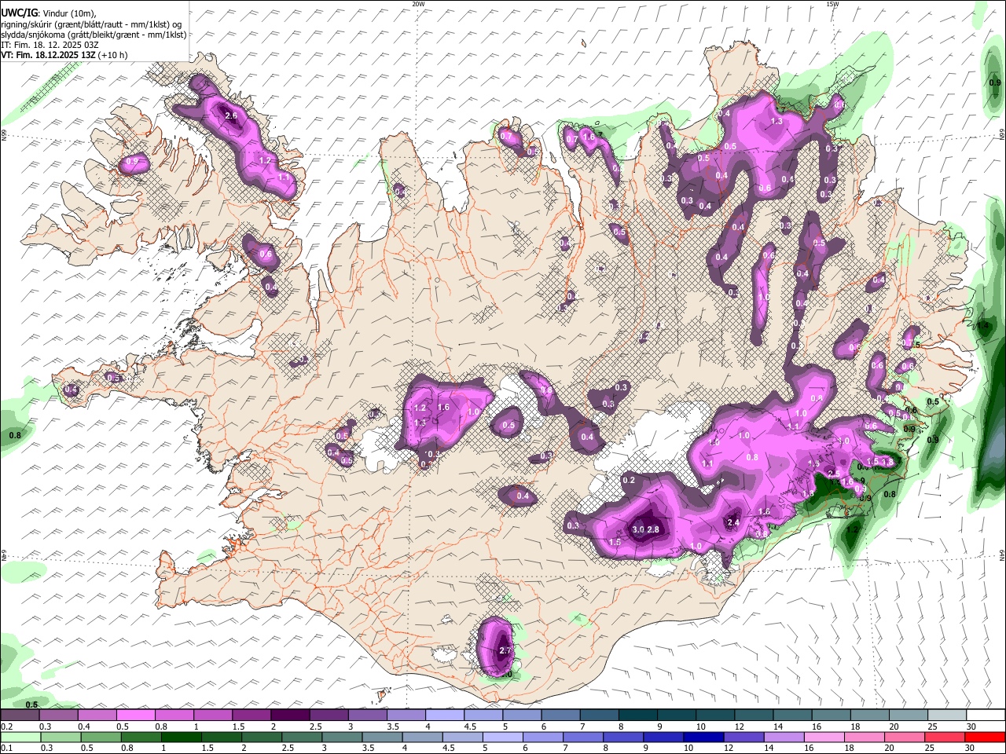
Task: Pick the dark mauve 0.2–0.3 snow scale swatch
Action: point(20,715)
